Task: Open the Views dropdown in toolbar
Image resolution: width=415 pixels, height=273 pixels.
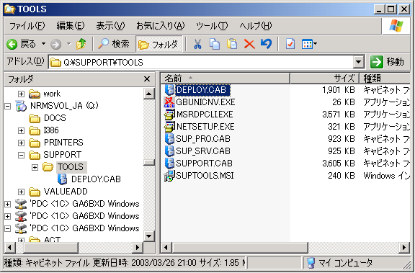Action: (309, 44)
